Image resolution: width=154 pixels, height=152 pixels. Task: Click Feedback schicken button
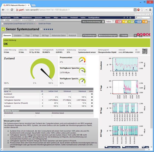(130, 147)
